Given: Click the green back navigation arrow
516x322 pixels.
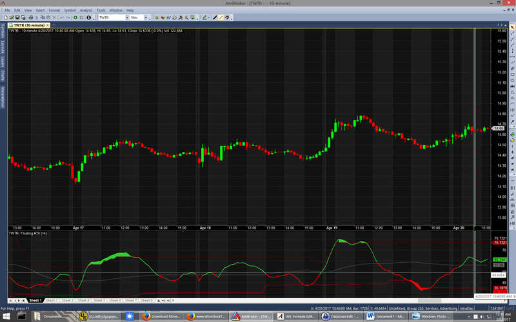Looking at the screenshot, I should pos(75,17).
